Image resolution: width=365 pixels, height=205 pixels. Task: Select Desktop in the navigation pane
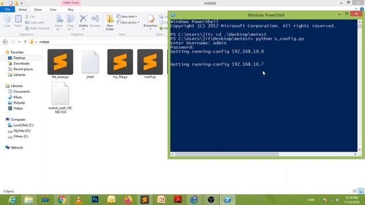click(x=19, y=58)
